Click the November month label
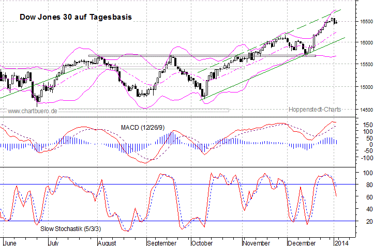Viewport: 374px width, 246px height. click(257, 243)
